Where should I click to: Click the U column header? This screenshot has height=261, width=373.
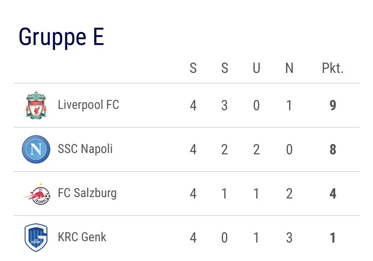tap(256, 68)
